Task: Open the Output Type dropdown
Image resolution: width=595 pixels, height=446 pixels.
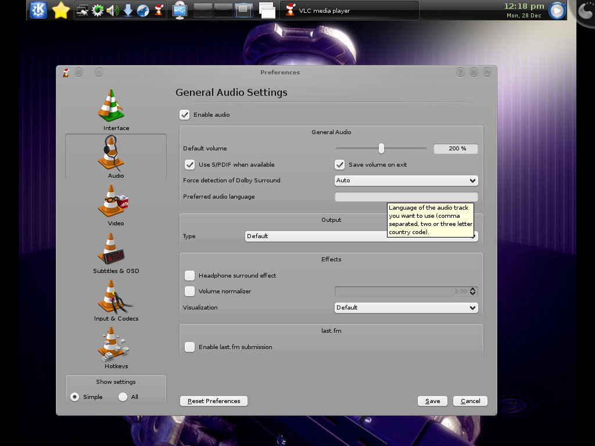Action: pyautogui.click(x=314, y=236)
